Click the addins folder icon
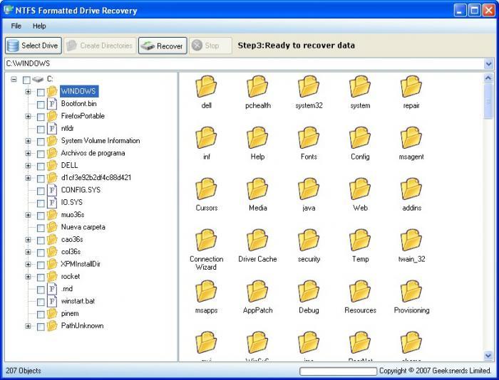 click(411, 189)
